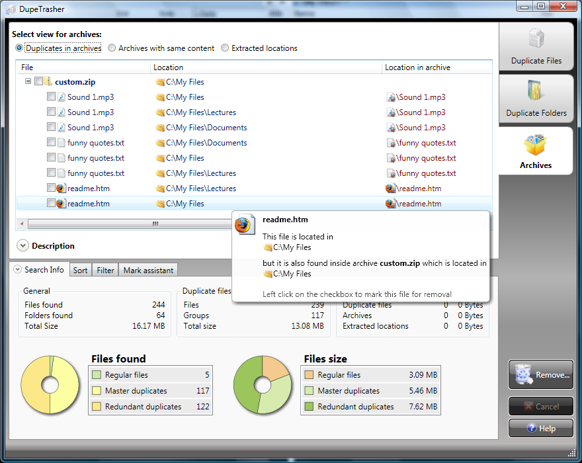Click the C:\My Files\Documents location for Sound 1.mp3
The height and width of the screenshot is (463, 582).
(206, 128)
